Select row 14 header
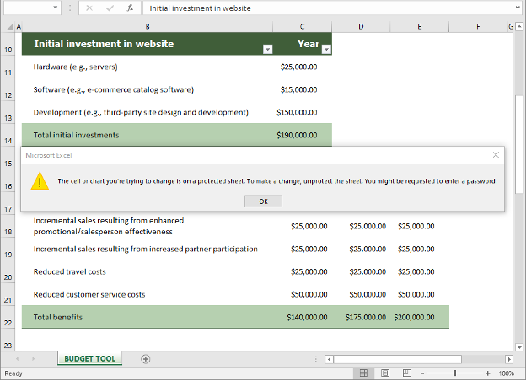Image resolution: width=526 pixels, height=381 pixels. coord(8,135)
